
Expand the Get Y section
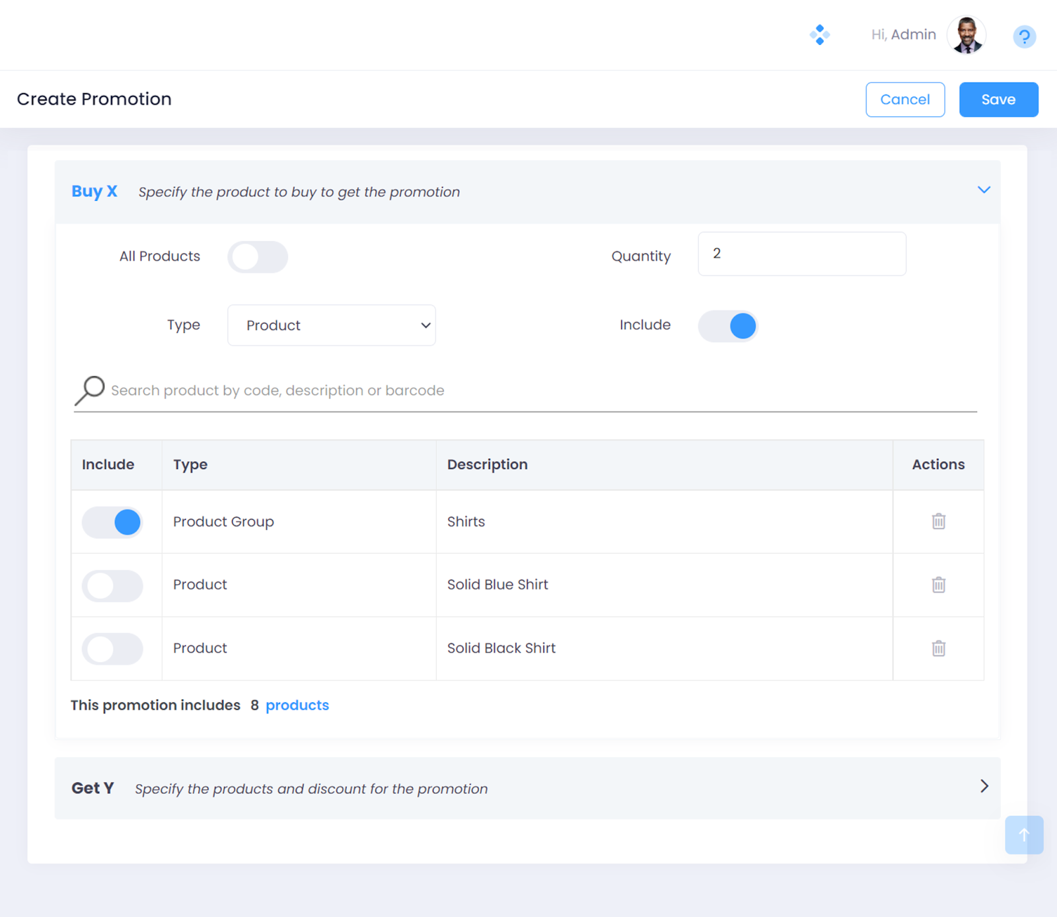tap(984, 786)
